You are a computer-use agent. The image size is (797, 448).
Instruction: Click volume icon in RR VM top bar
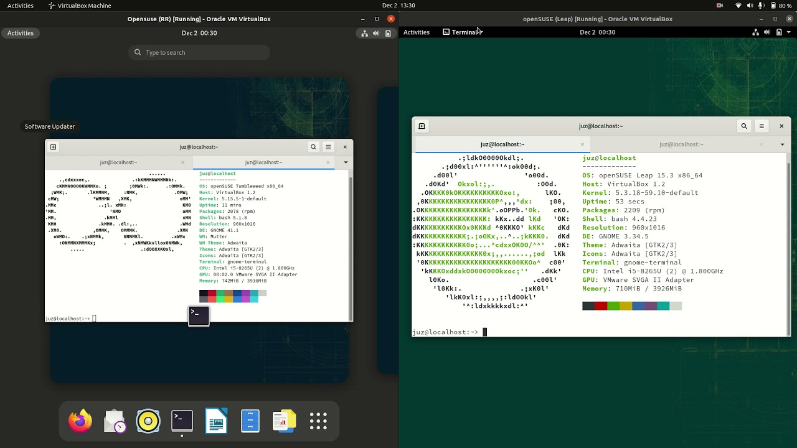tap(375, 33)
